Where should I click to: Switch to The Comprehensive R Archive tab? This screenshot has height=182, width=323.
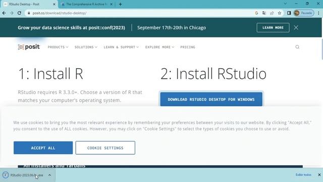[86, 4]
